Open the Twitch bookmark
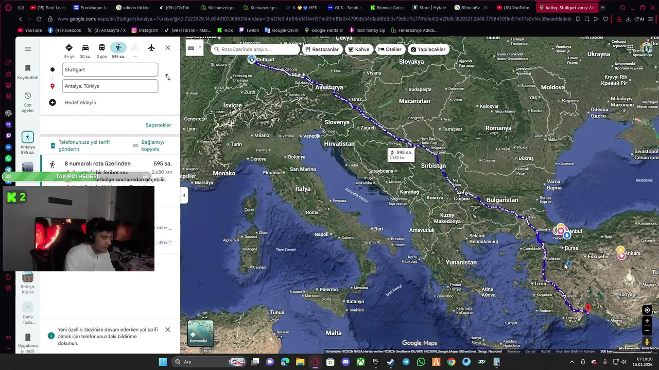The height and width of the screenshot is (370, 659). (x=249, y=30)
